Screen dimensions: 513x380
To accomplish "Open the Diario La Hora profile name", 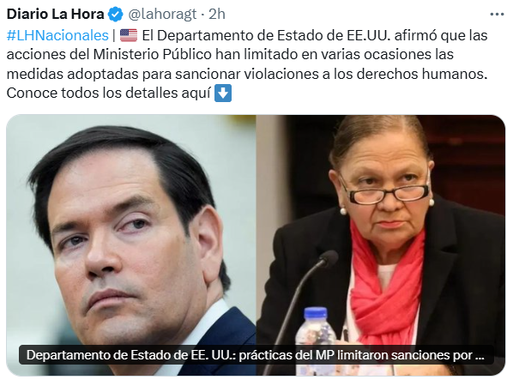I will pyautogui.click(x=55, y=14).
